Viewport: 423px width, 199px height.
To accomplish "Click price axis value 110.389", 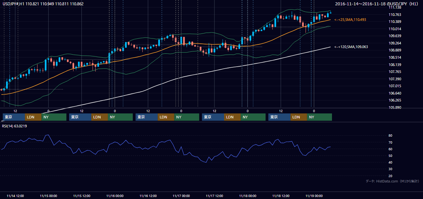I will click(395, 22).
